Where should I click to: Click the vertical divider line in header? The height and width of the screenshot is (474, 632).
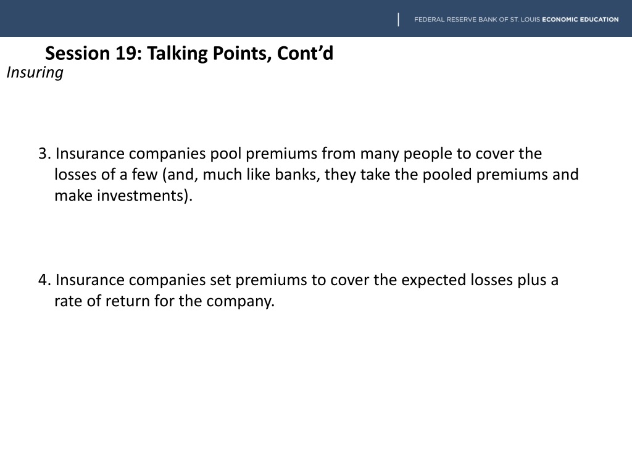(398, 19)
